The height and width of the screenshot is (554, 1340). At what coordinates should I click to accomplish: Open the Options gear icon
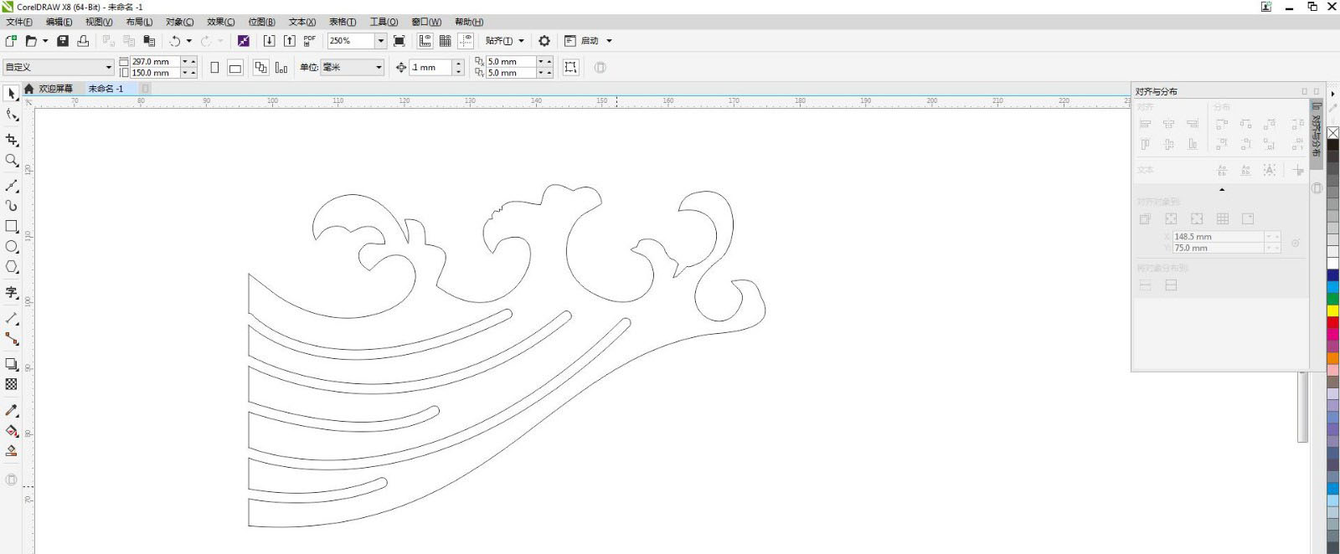544,41
